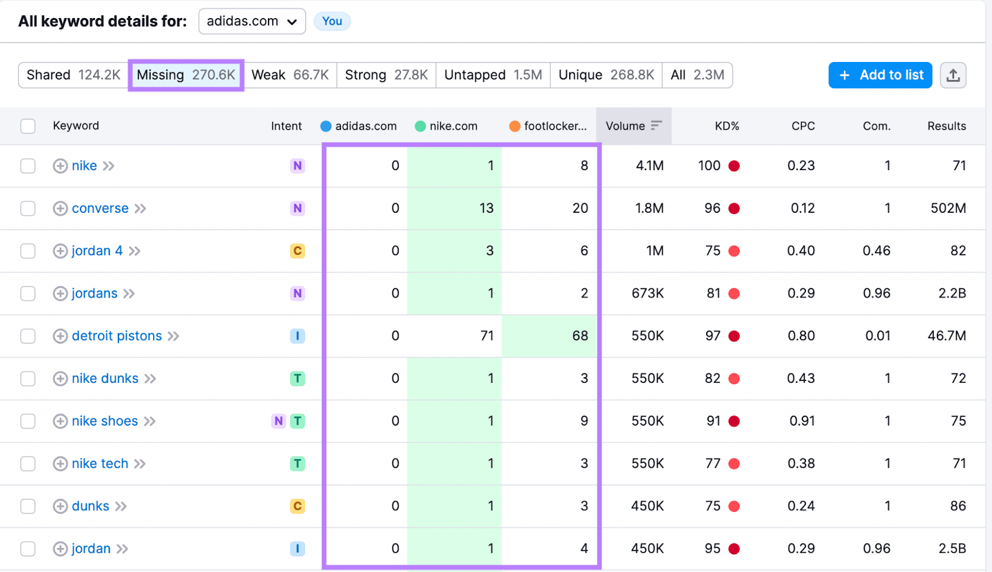Click the Add to list button
Image resolution: width=992 pixels, height=572 pixels.
pyautogui.click(x=880, y=75)
